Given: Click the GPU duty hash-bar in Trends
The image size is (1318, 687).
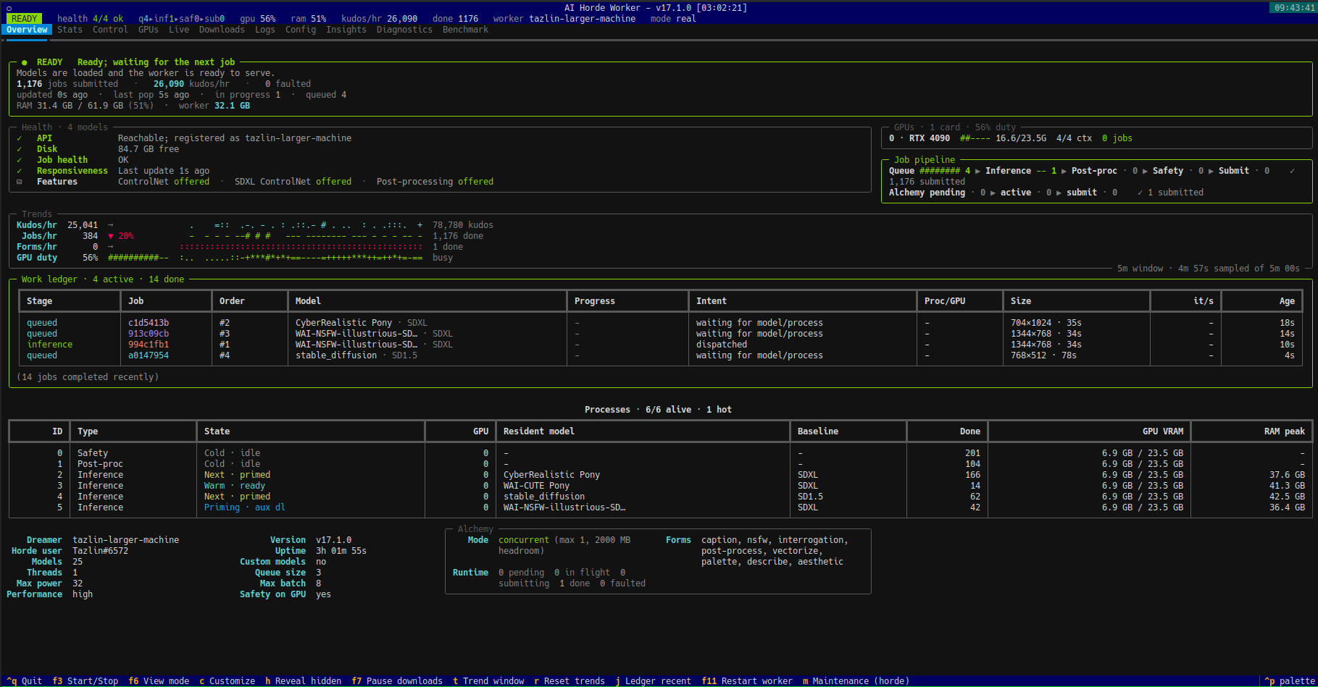Looking at the screenshot, I should point(138,258).
